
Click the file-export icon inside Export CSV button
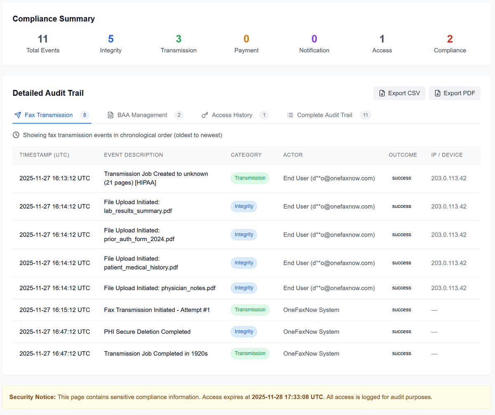click(x=382, y=93)
